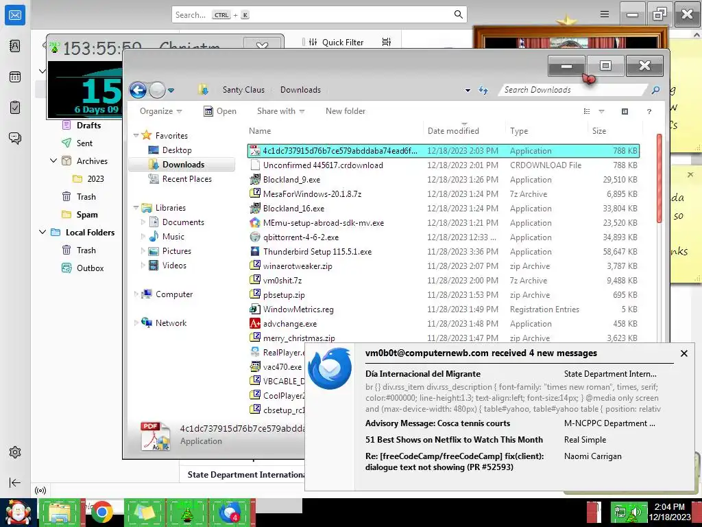Screen dimensions: 702x527
Task: Expand the Network node
Action: coord(136,323)
